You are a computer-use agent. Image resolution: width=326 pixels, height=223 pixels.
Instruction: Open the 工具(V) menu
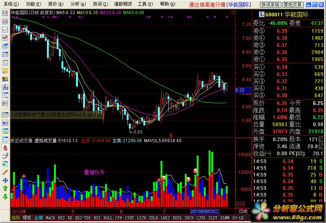[145, 4]
